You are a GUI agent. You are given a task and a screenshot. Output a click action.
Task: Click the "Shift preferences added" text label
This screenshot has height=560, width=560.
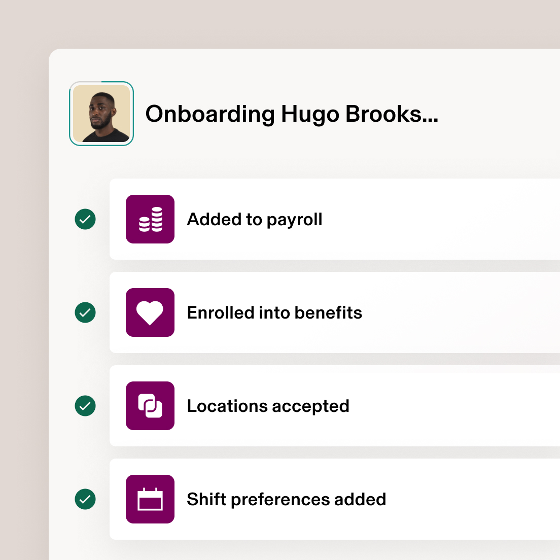pyautogui.click(x=287, y=499)
